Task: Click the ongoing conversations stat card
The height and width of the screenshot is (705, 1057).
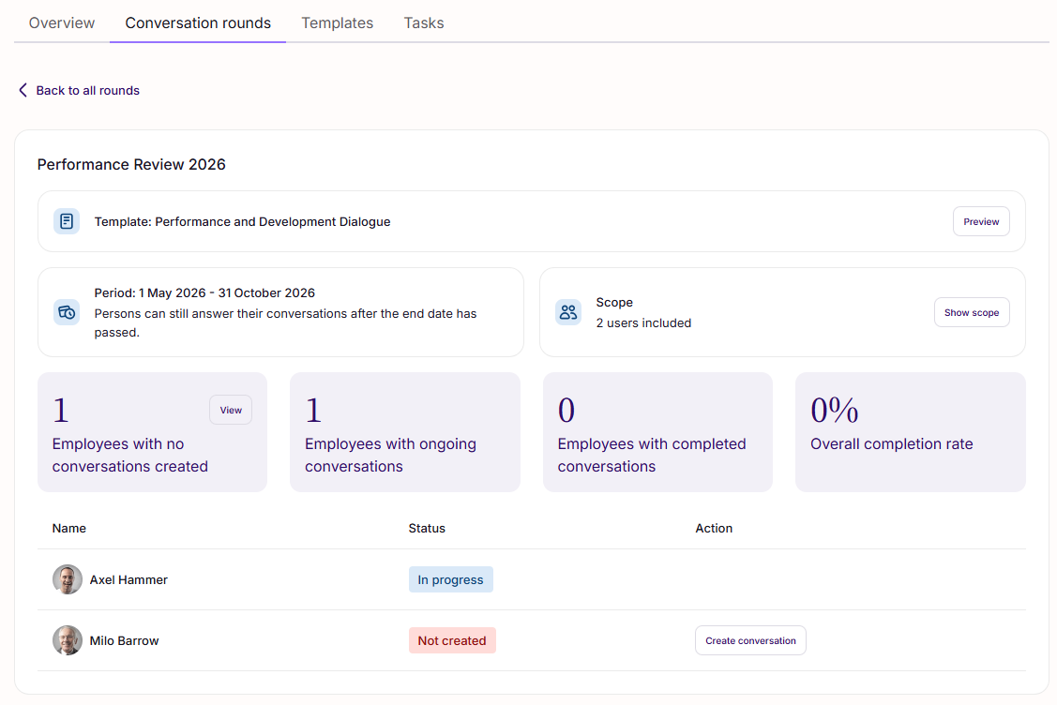Action: pos(404,432)
